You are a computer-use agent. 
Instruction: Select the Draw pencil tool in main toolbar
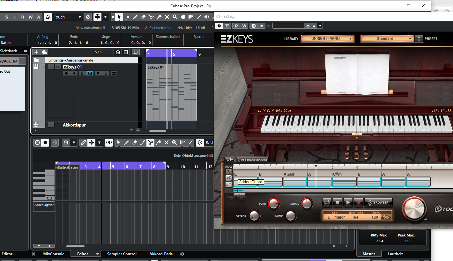(135, 17)
